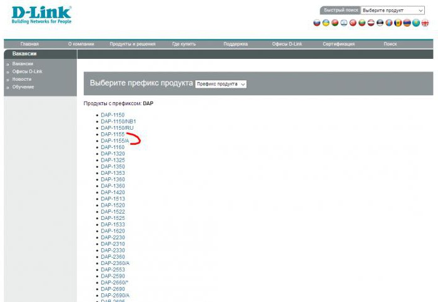
Task: Open the Поиск menu item
Action: (x=390, y=44)
